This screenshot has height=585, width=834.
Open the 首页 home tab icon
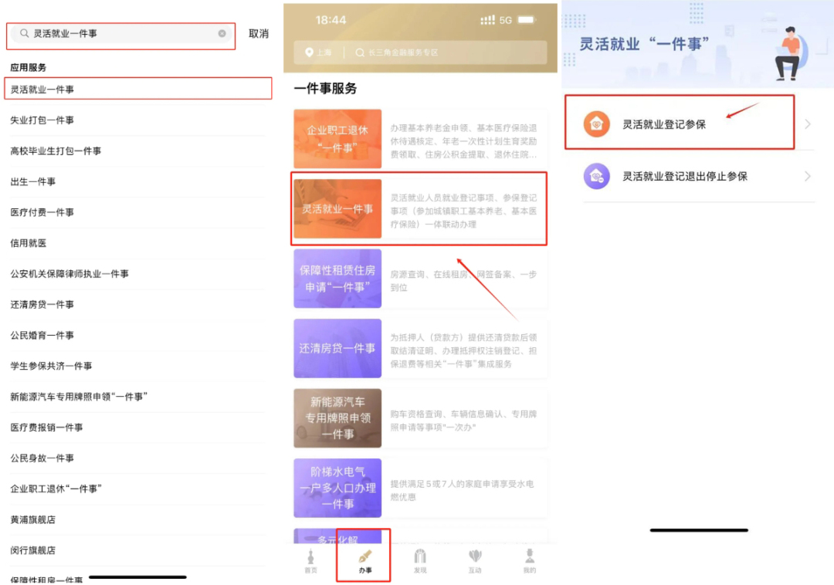(x=310, y=557)
